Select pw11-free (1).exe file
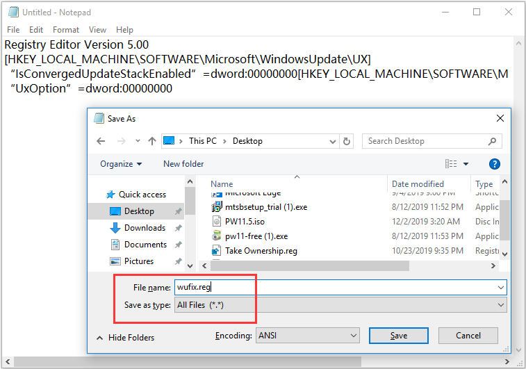The image size is (526, 369). (x=256, y=236)
